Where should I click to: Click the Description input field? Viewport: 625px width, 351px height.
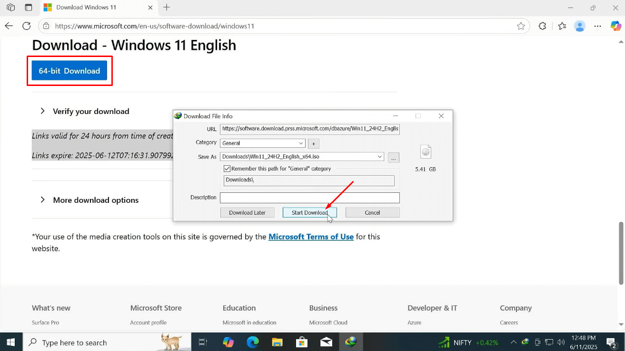pyautogui.click(x=309, y=198)
